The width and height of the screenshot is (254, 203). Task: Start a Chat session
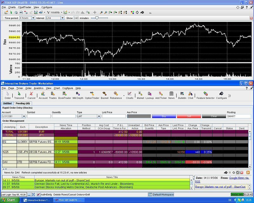190,94
